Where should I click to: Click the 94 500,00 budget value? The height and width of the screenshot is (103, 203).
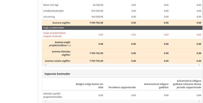click(98, 5)
